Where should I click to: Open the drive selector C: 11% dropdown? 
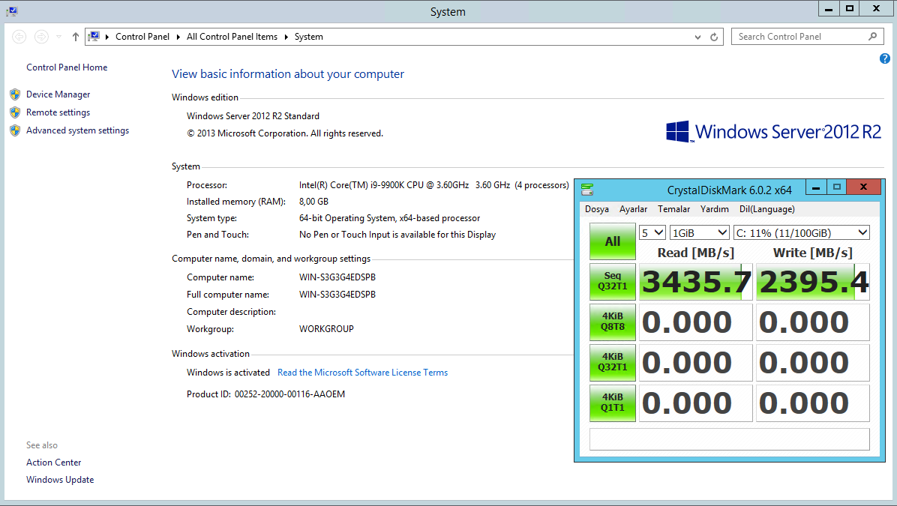click(x=802, y=232)
